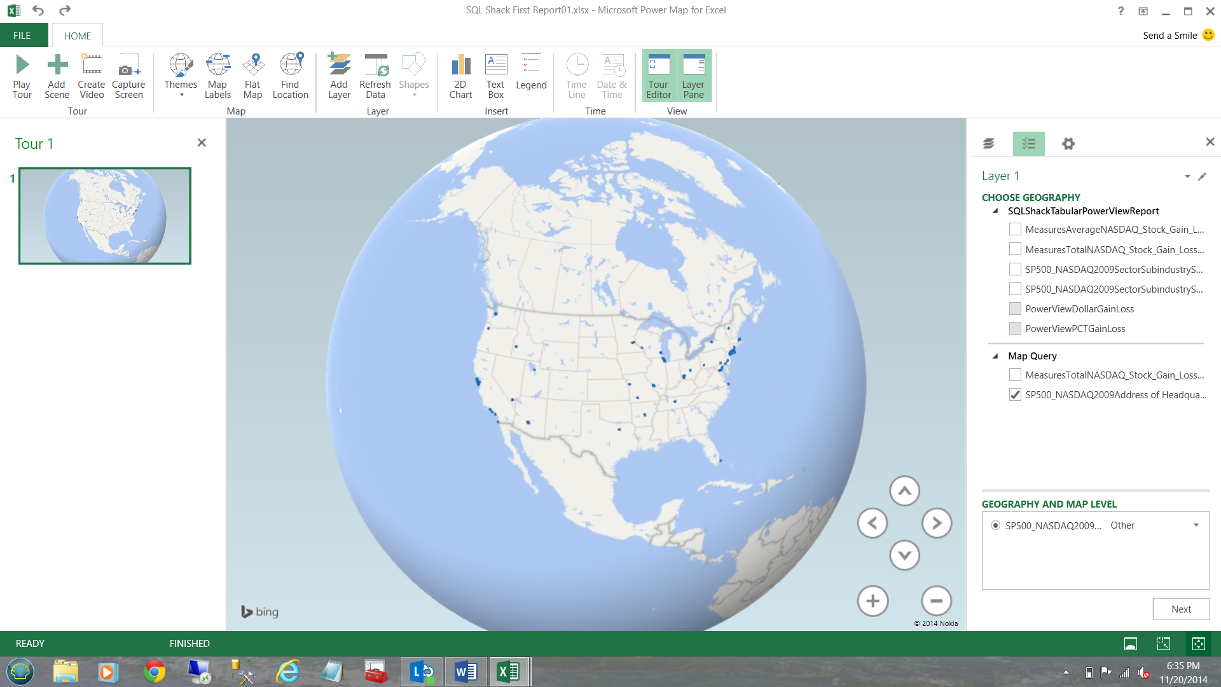Viewport: 1221px width, 687px height.
Task: Select the HOME ribbon tab
Action: pyautogui.click(x=77, y=36)
